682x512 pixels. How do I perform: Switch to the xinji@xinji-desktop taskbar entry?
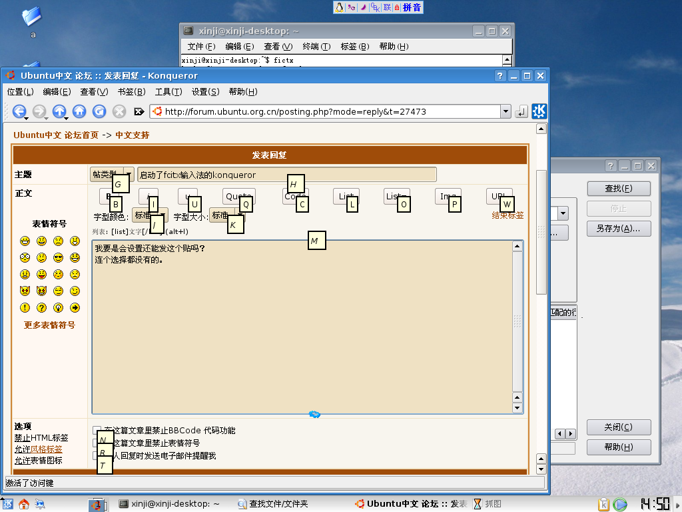pyautogui.click(x=170, y=504)
